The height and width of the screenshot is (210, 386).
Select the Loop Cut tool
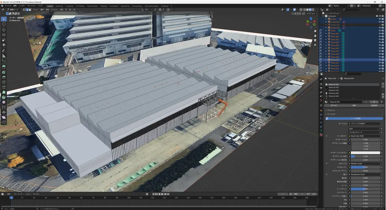pyautogui.click(x=4, y=82)
